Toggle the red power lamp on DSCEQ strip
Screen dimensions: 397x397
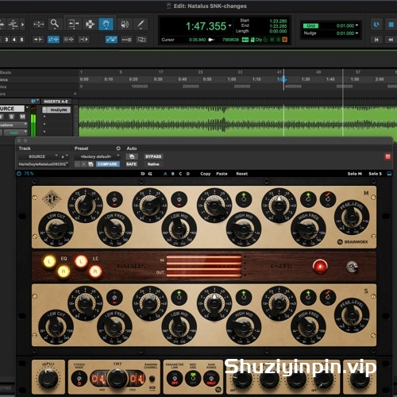(x=320, y=267)
